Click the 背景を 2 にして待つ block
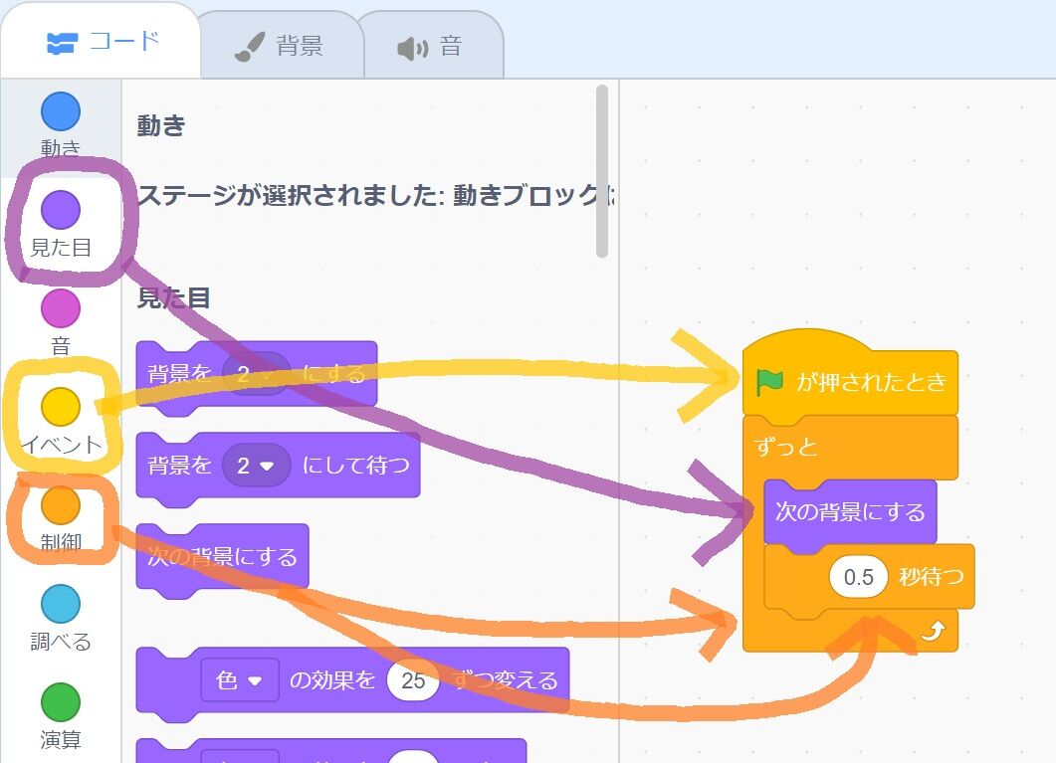This screenshot has width=1056, height=763. coord(278,466)
